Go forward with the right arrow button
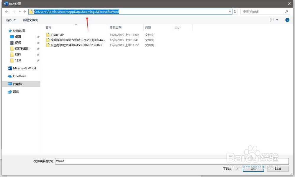295x177 pixels. pyautogui.click(x=14, y=12)
